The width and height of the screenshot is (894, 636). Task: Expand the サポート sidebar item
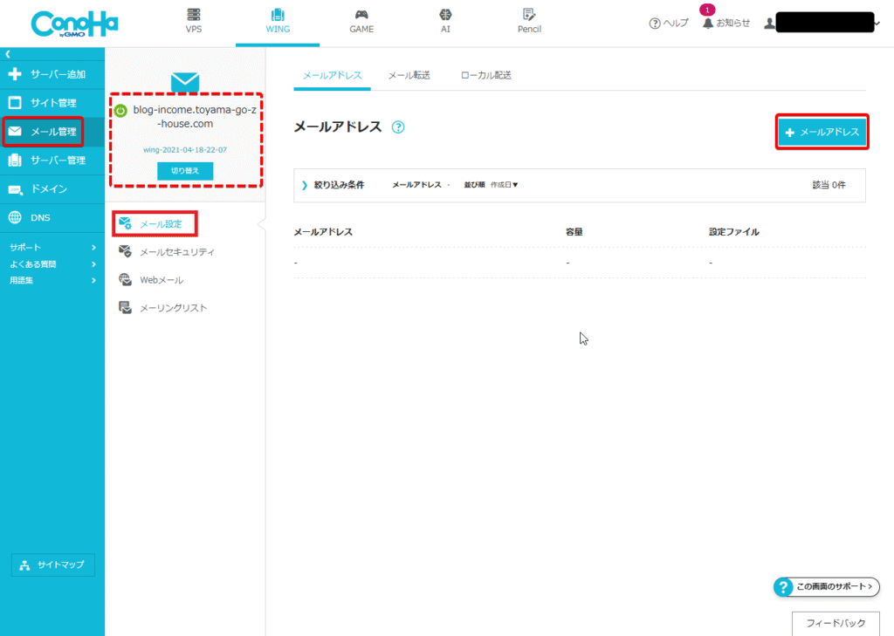[52, 248]
